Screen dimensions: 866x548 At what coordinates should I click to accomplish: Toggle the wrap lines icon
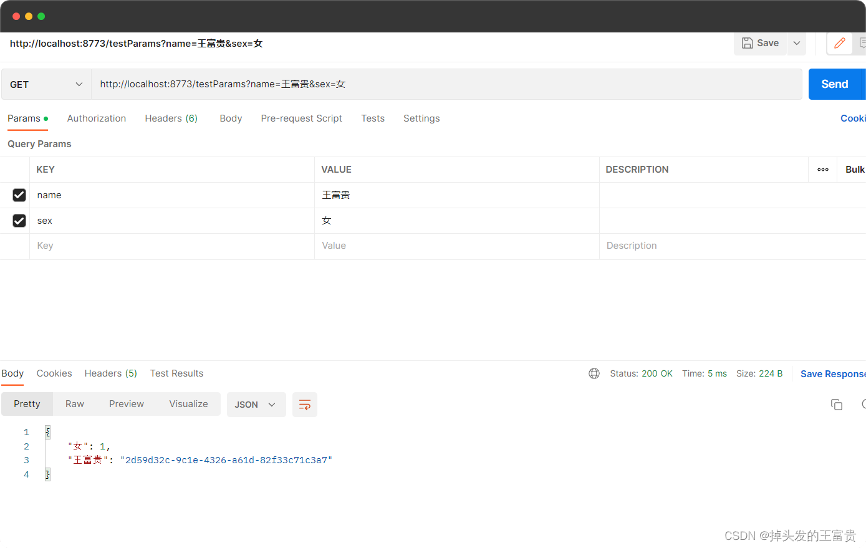(x=305, y=405)
